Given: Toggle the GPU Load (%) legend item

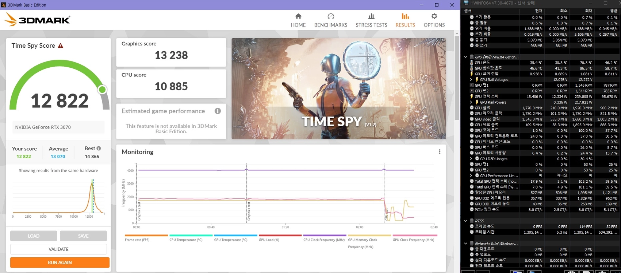Looking at the screenshot, I should [280, 238].
